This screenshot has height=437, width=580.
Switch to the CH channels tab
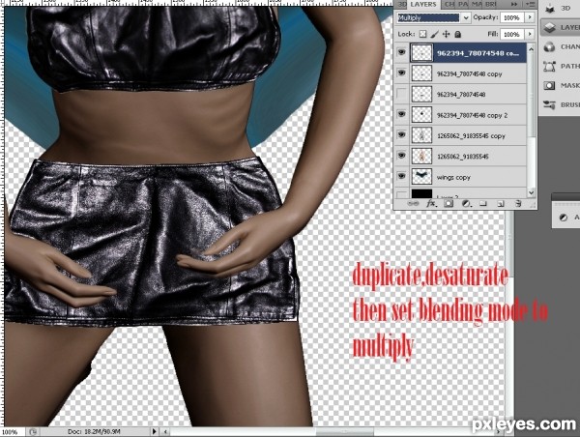[x=449, y=4]
